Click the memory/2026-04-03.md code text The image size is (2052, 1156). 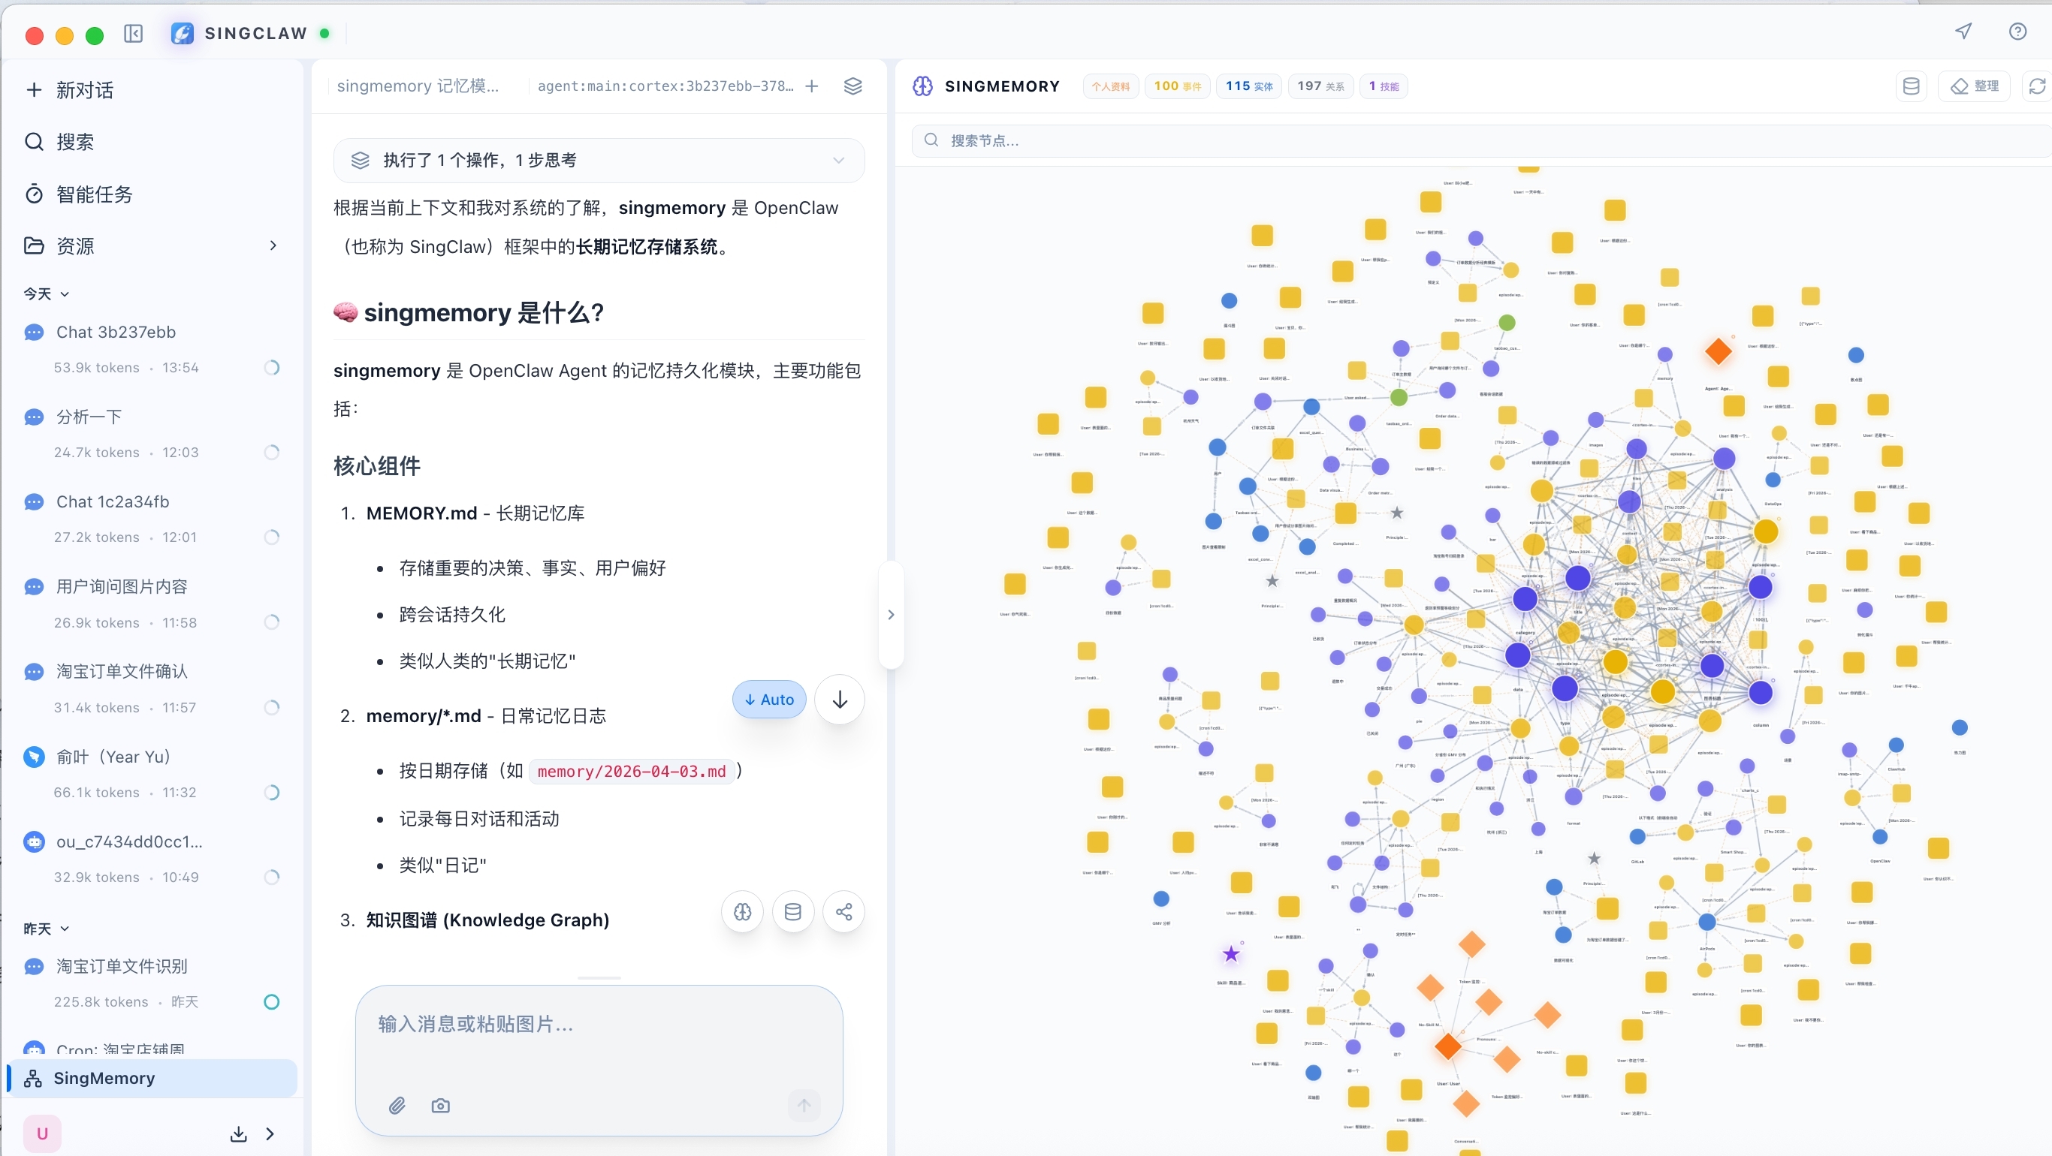[632, 772]
